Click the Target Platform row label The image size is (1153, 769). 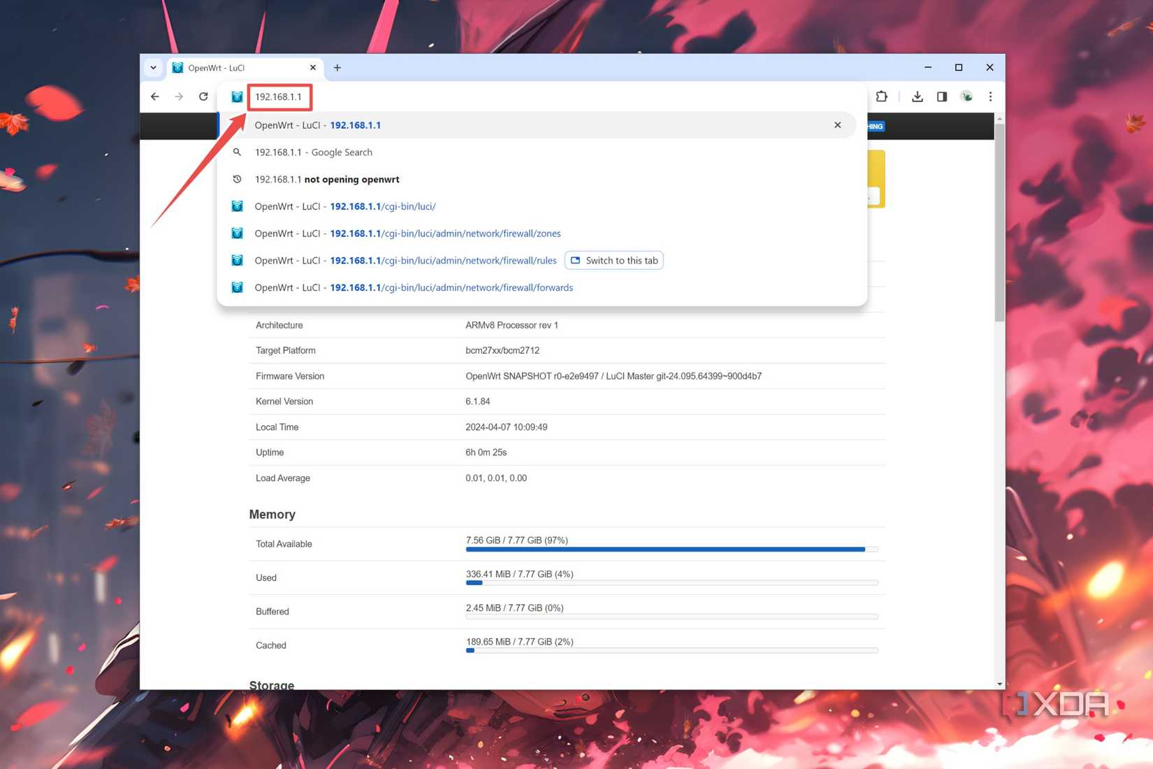click(x=286, y=350)
